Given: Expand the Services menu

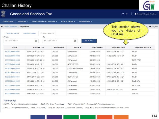Looking at the screenshot, I should click(22, 21).
